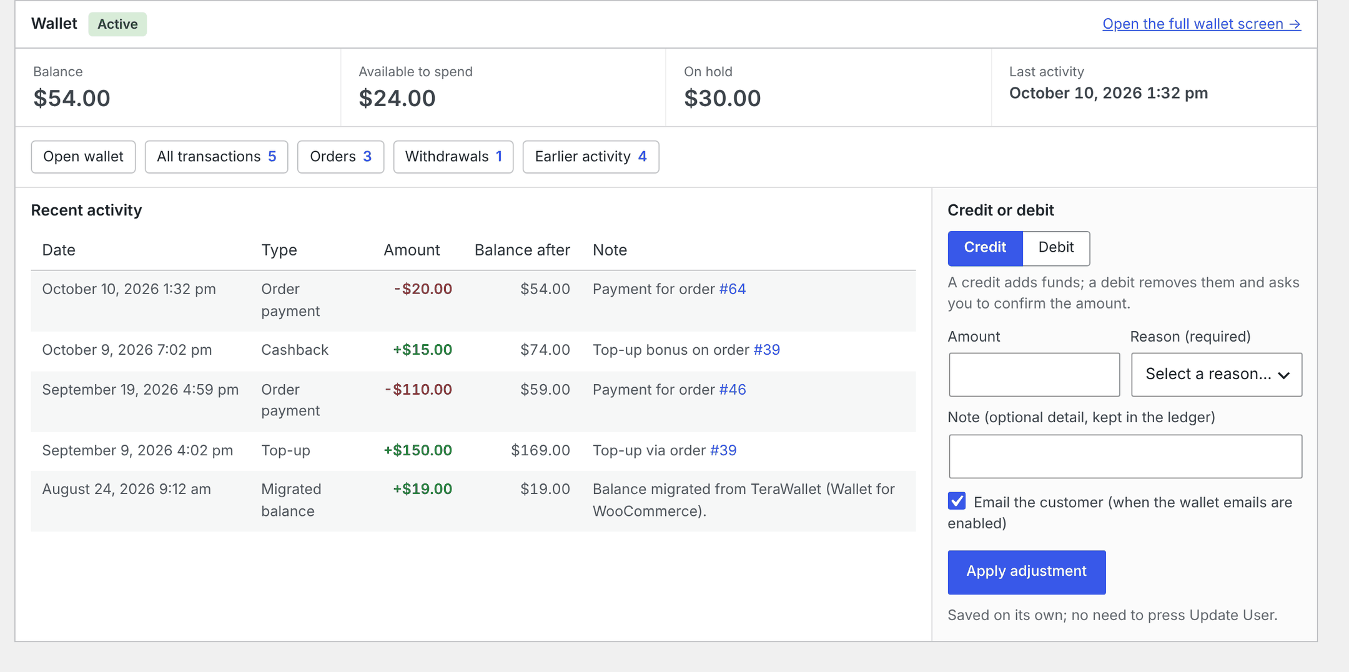Uncheck Email the customer checkbox
Viewport: 1349px width, 672px height.
[x=957, y=501]
